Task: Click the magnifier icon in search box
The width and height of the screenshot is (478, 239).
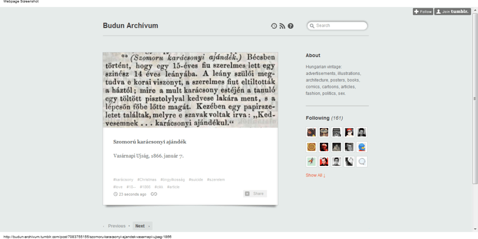Action: coord(312,26)
